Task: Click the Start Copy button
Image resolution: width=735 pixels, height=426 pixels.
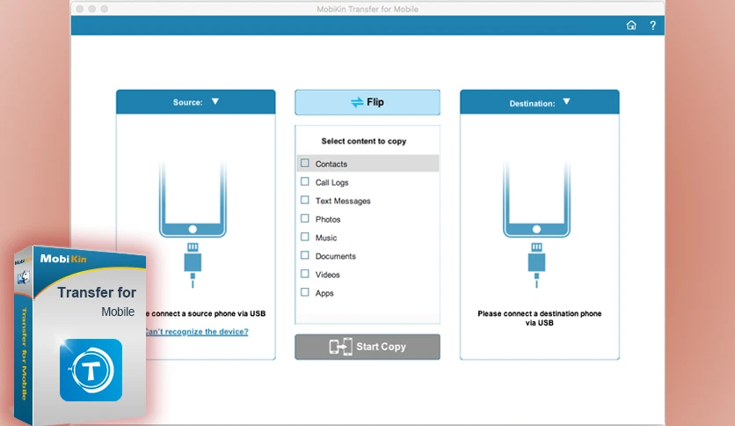Action: click(367, 347)
